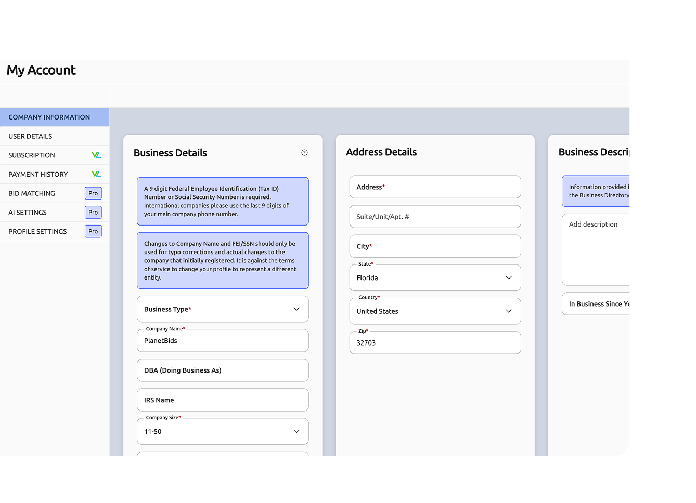Click the DBA (Doing Business As) field
The image size is (696, 503).
point(223,370)
